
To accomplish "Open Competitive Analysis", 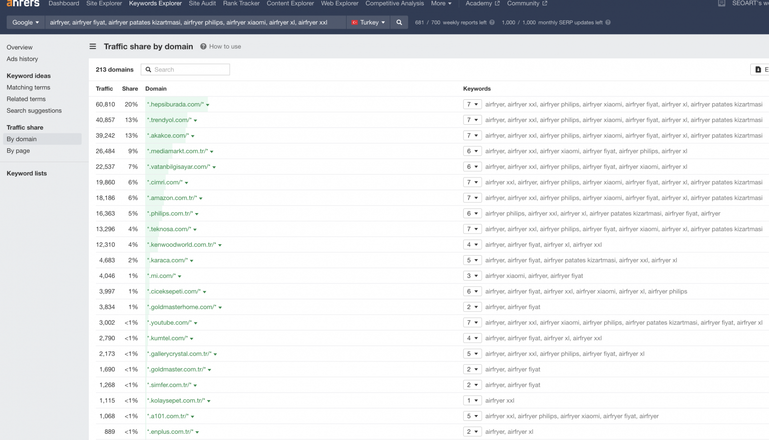I will click(395, 3).
